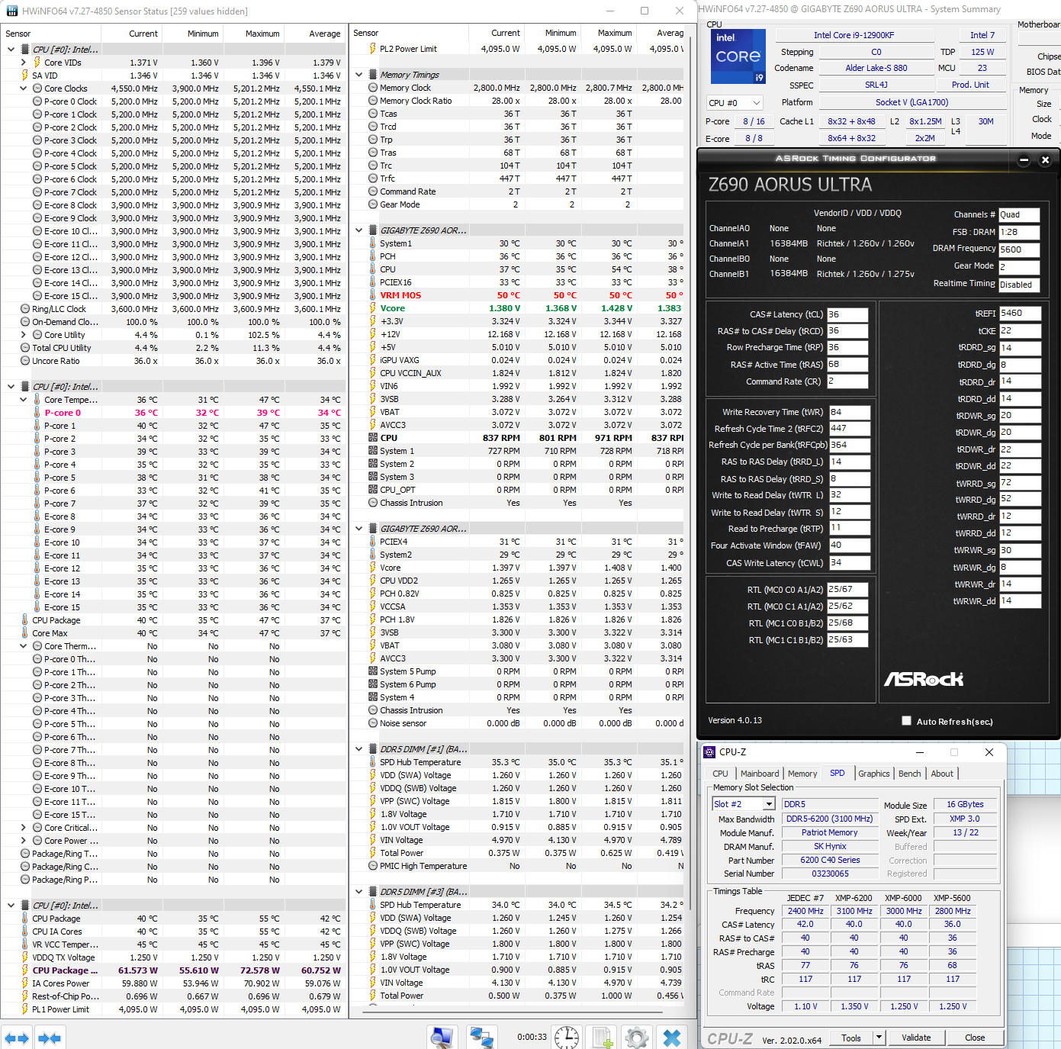Open the monitor with magnifier icon in HWiNFO
Screen dimensions: 1061x1049
point(442,1038)
